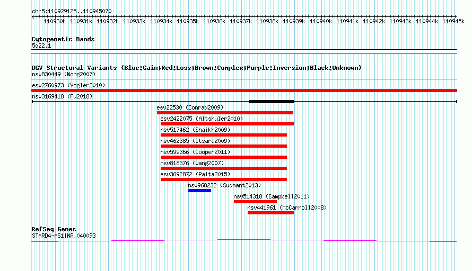The height and width of the screenshot is (271, 472).
Task: Click the red esv2422075 loss bar
Action: click(x=228, y=124)
